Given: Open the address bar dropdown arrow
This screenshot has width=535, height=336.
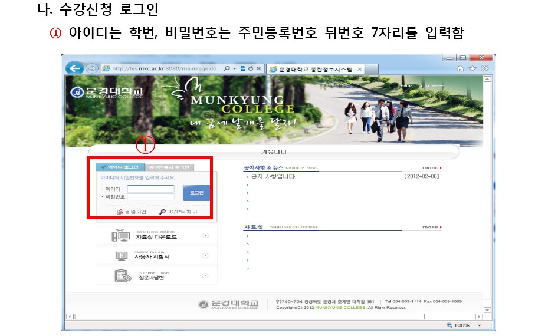Looking at the screenshot, I should coord(234,68).
